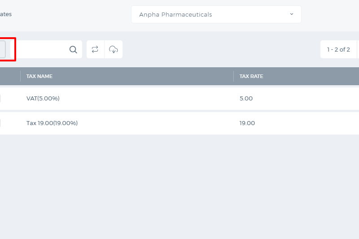Click the magnifier search icon
The image size is (359, 239).
coord(73,49)
